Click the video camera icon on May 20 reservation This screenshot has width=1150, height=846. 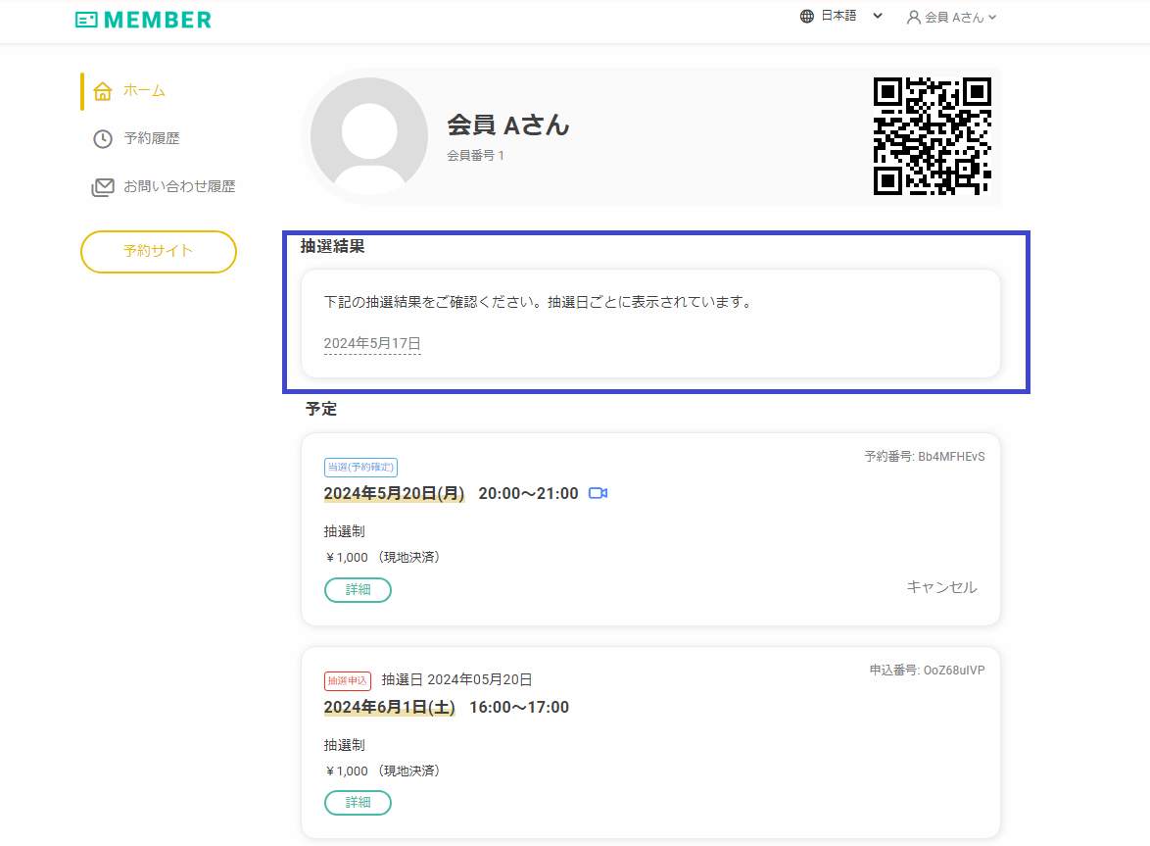598,493
